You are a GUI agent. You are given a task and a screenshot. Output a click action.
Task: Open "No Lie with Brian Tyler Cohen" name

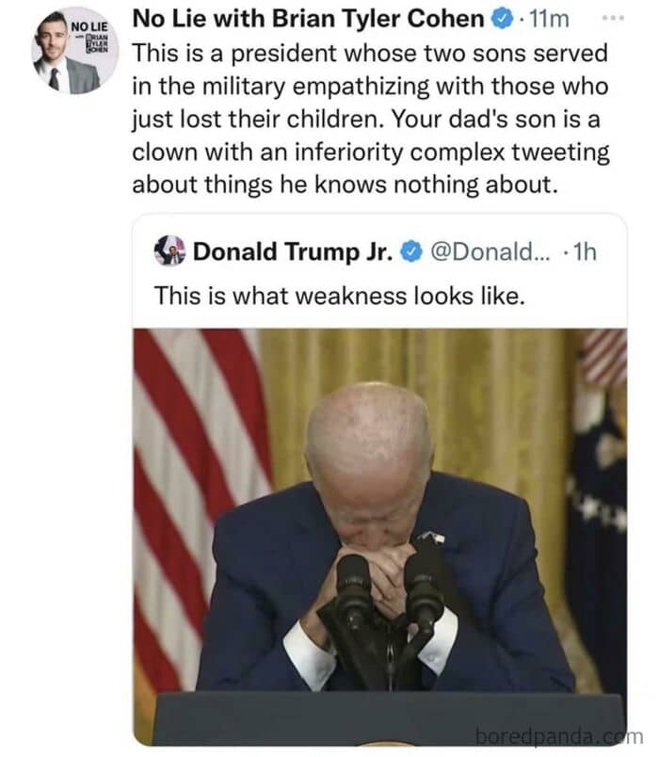[x=308, y=20]
